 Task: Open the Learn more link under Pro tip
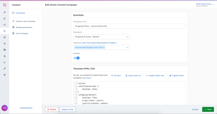coord(87,78)
